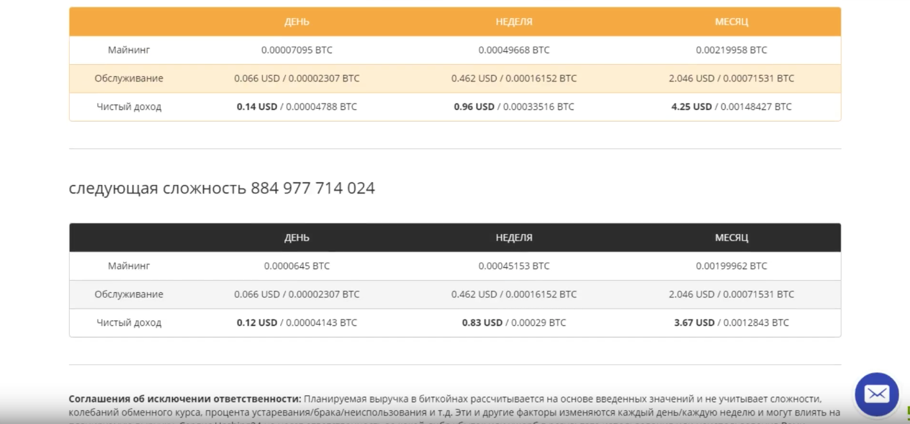Select the Майнинг row label in the orange table

[x=129, y=50]
